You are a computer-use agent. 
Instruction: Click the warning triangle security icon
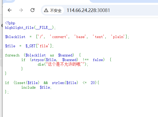tap(46, 10)
